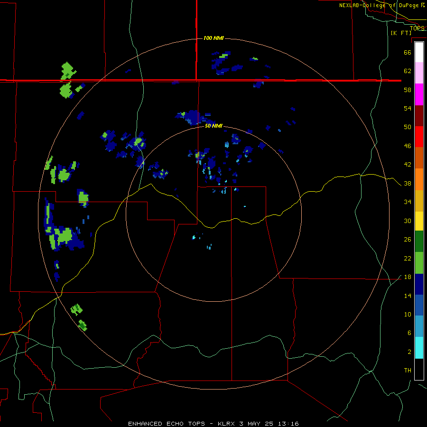Click the 26 legend value
The image size is (427, 427).
click(408, 240)
